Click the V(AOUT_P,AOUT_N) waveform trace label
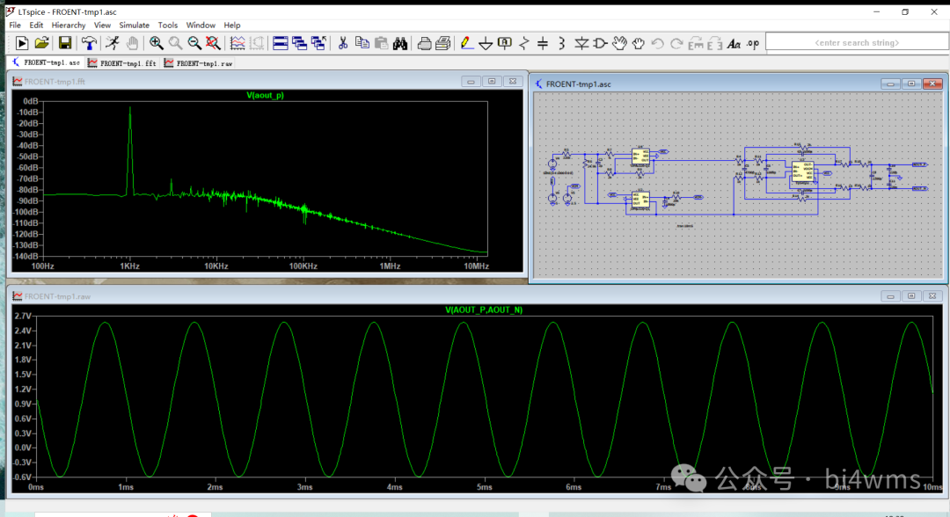The width and height of the screenshot is (950, 517). pos(484,310)
